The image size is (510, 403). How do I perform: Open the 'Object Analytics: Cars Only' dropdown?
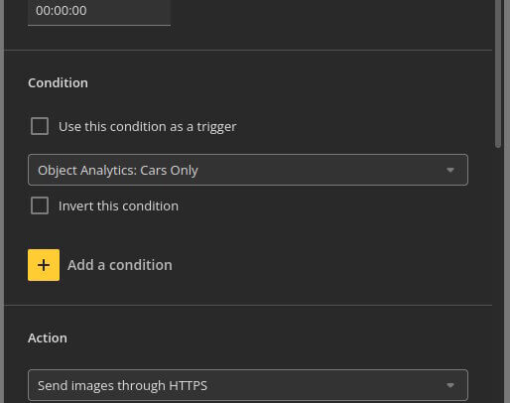(x=248, y=170)
